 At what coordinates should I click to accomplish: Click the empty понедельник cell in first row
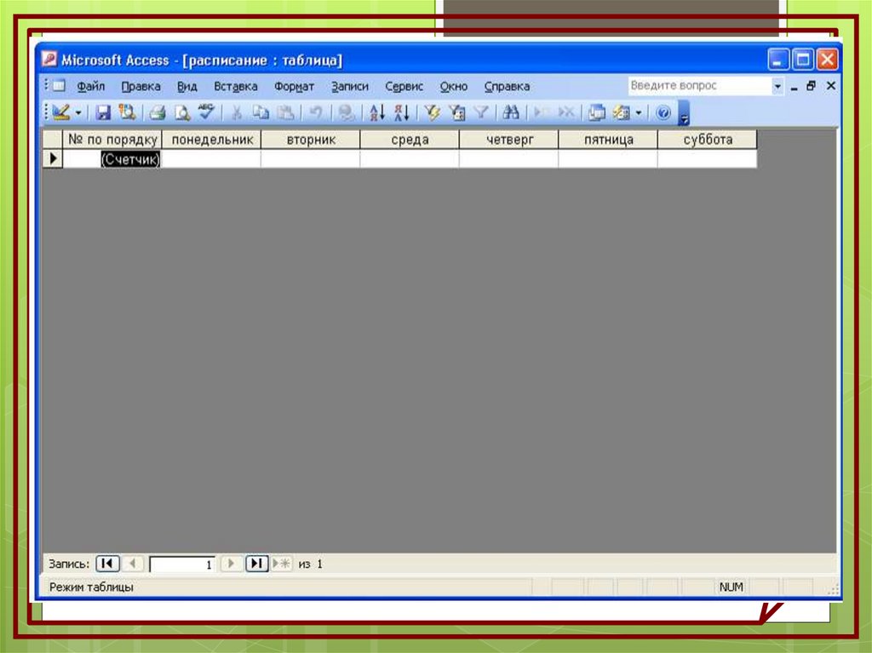(212, 159)
